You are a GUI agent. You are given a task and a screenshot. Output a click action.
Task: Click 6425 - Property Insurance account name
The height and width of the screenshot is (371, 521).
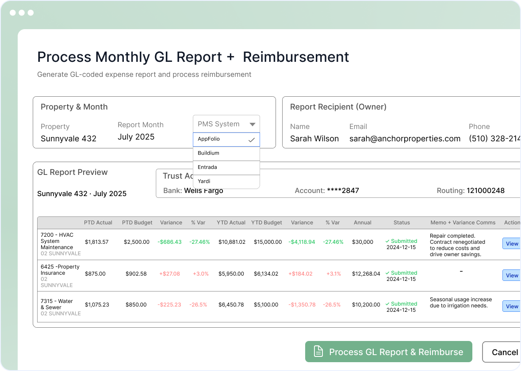click(60, 270)
